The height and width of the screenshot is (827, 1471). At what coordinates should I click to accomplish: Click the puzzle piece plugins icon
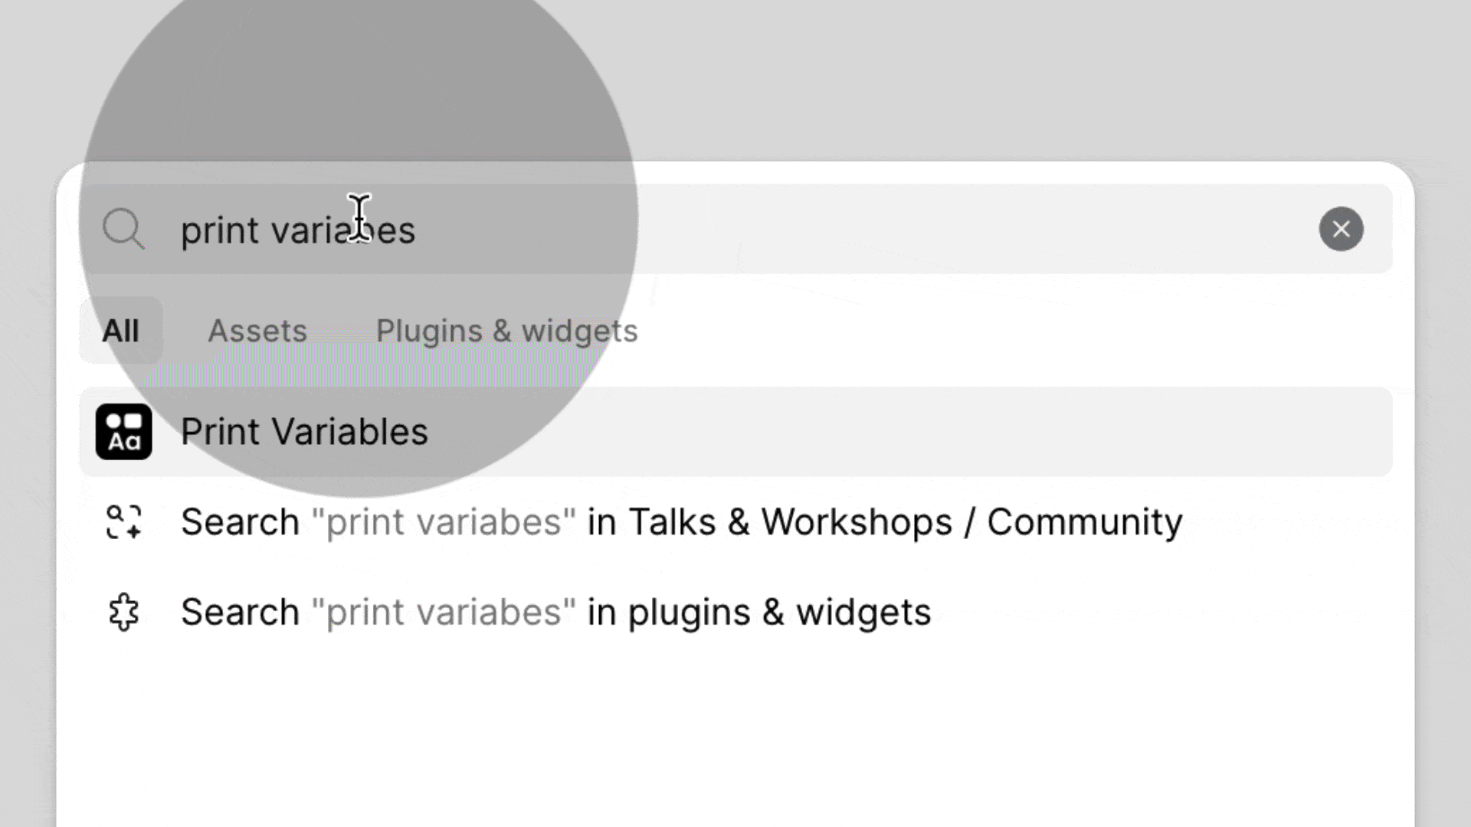123,613
